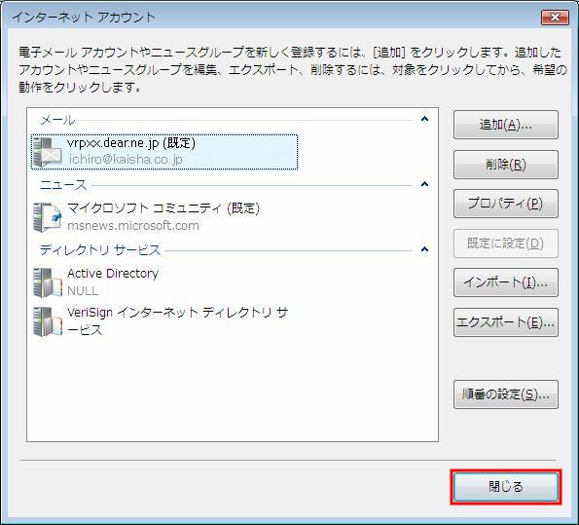Viewport: 579px width, 525px height.
Task: Click the 既定に設定(D) button
Action: click(505, 244)
